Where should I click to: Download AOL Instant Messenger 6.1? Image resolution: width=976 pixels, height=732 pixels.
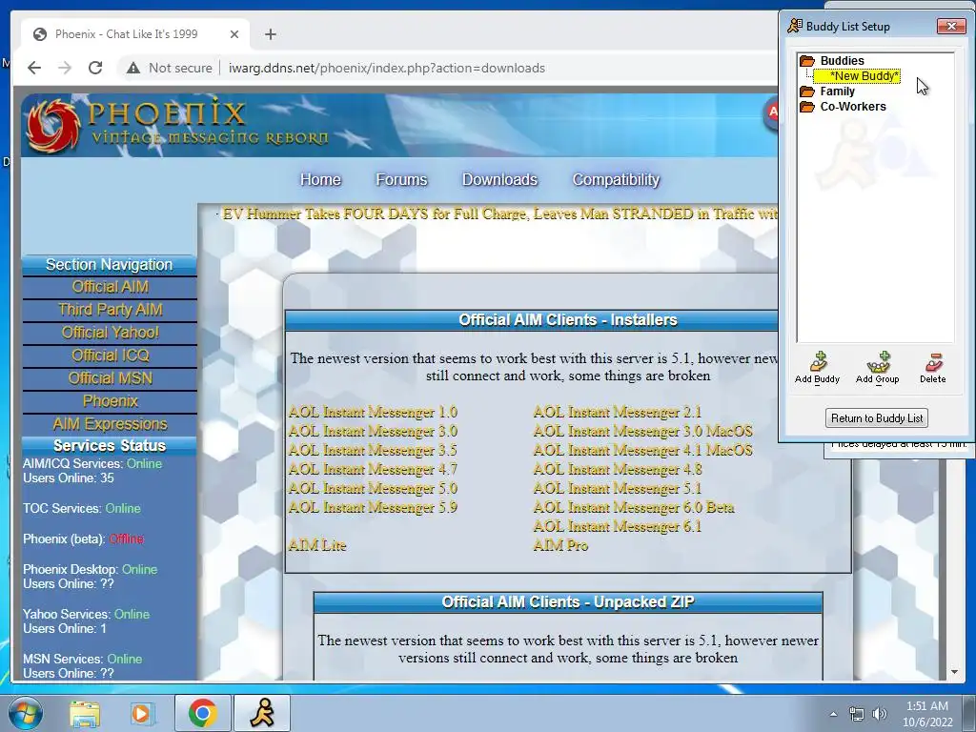[x=618, y=526]
